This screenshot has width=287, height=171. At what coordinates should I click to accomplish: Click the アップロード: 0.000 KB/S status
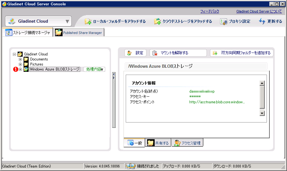click(x=182, y=166)
